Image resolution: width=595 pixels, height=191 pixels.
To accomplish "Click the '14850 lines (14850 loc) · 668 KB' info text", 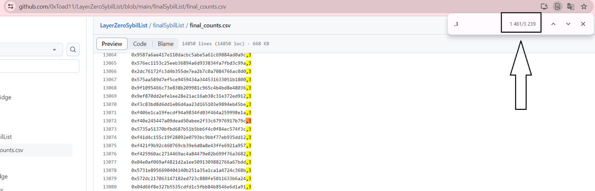I will click(x=226, y=44).
